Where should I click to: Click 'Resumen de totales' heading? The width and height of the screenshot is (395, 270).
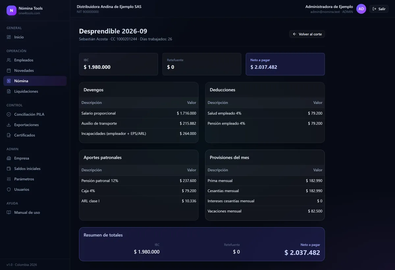(103, 235)
